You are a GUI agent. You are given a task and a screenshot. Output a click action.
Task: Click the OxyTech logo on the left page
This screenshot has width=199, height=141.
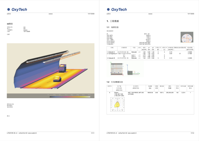click(x=17, y=10)
